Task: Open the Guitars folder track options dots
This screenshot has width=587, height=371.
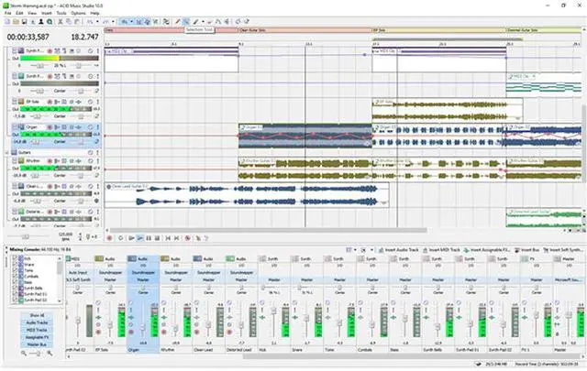Action: coord(98,153)
